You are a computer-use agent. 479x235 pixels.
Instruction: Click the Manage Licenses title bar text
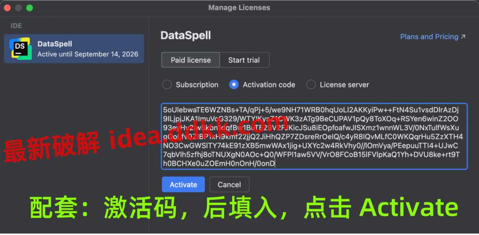click(x=239, y=8)
